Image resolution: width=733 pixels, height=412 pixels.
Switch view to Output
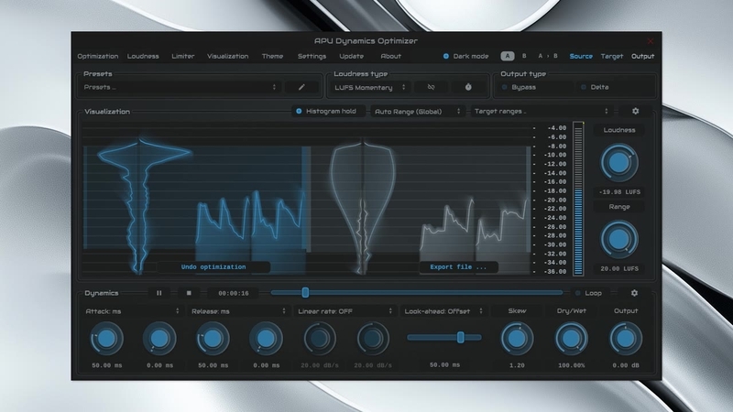pyautogui.click(x=643, y=56)
